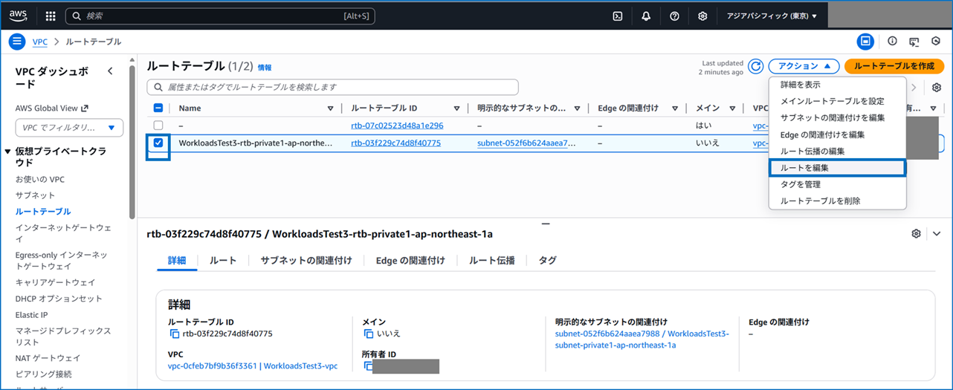Click the blue split-panel layout icon
The height and width of the screenshot is (390, 953).
click(865, 41)
